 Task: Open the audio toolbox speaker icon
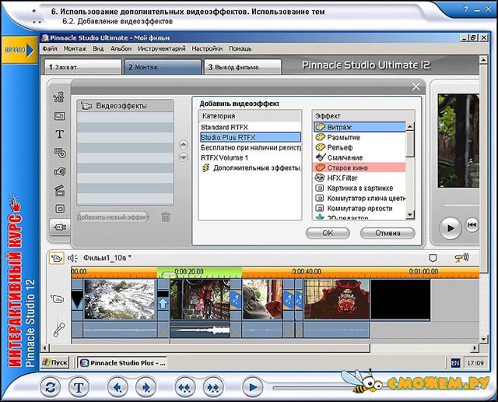click(72, 258)
